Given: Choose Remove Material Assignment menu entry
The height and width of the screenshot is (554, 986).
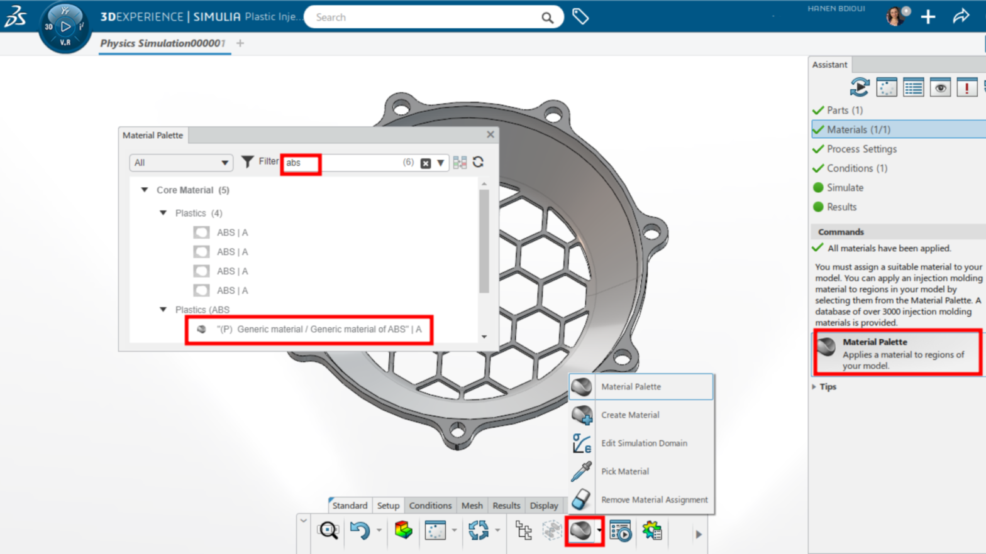Looking at the screenshot, I should [x=641, y=500].
